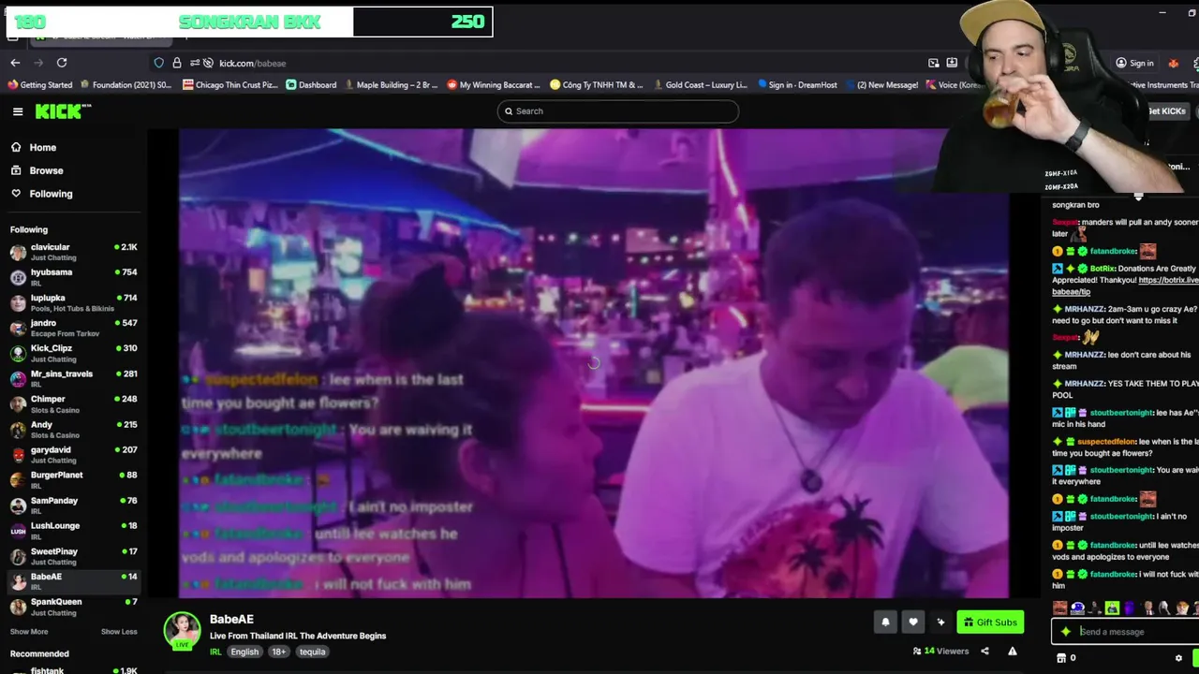Open BurgerPlanet channel in Following list

pyautogui.click(x=73, y=479)
